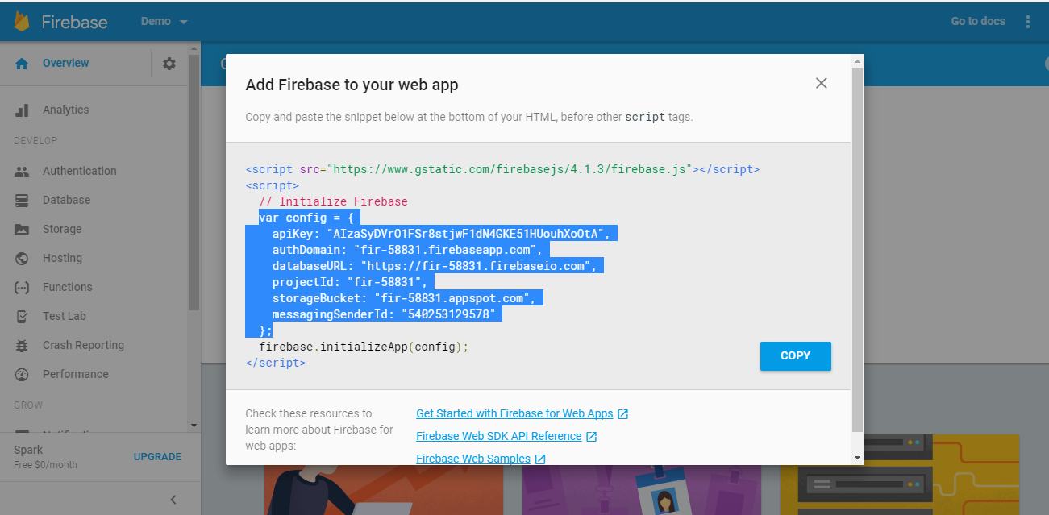Click the dialog scrollbar up arrow
This screenshot has height=515, width=1049.
[x=857, y=60]
